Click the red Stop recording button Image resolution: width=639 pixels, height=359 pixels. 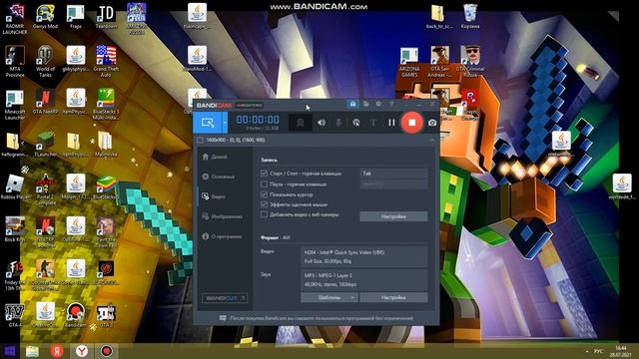point(411,122)
